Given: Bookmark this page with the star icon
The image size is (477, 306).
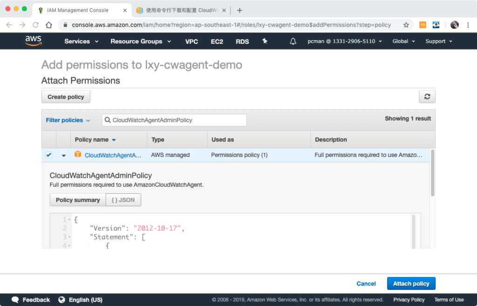Looking at the screenshot, I should point(406,25).
